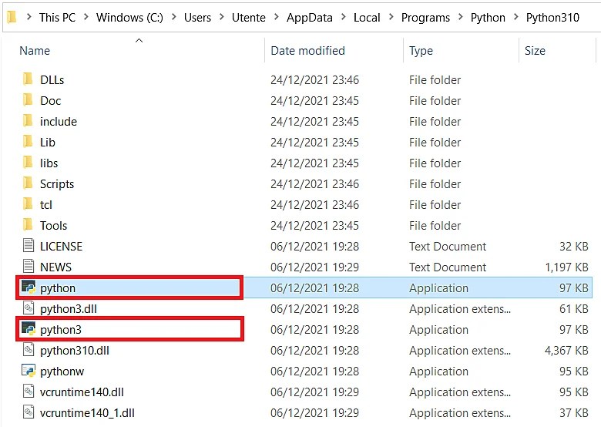Click the include folder icon
This screenshot has width=601, height=427.
(x=28, y=121)
